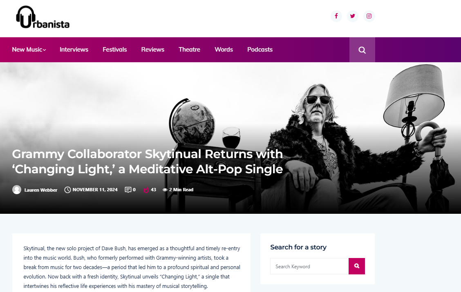Click the pink sidebar search button

tap(357, 266)
